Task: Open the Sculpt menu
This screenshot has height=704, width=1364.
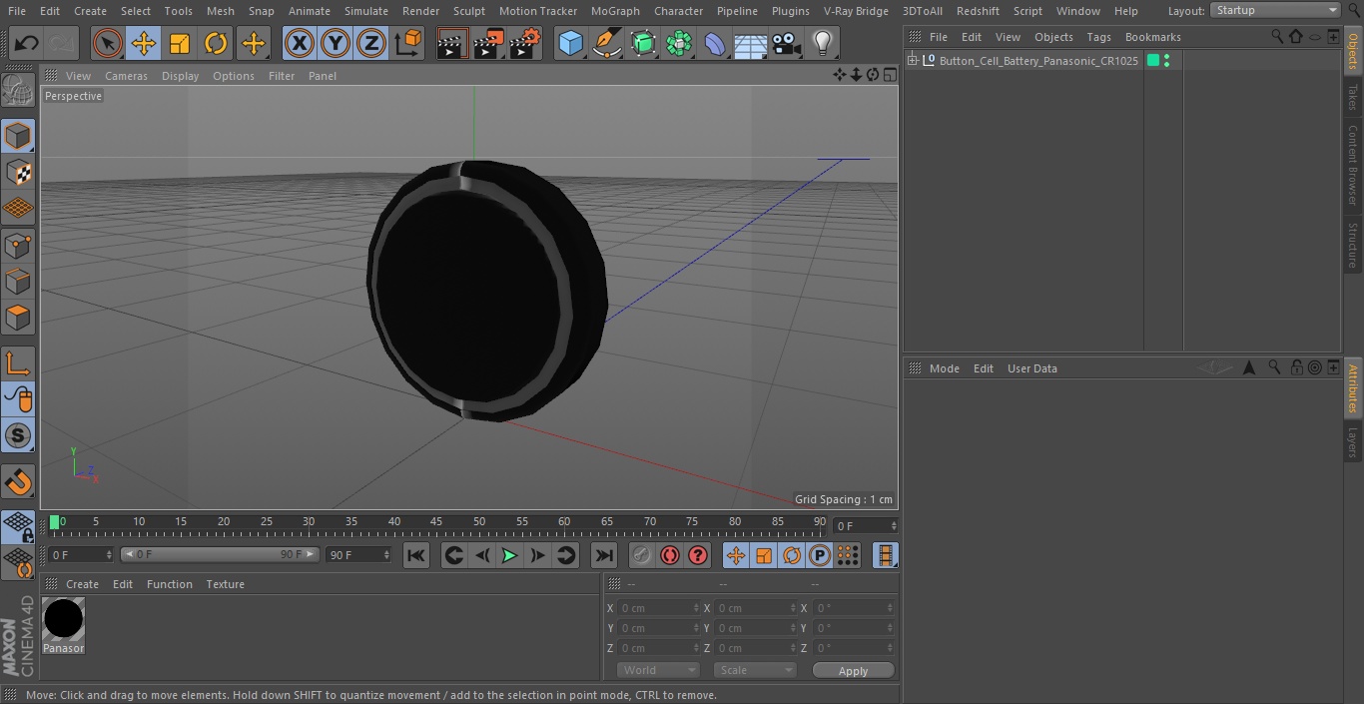Action: point(468,11)
